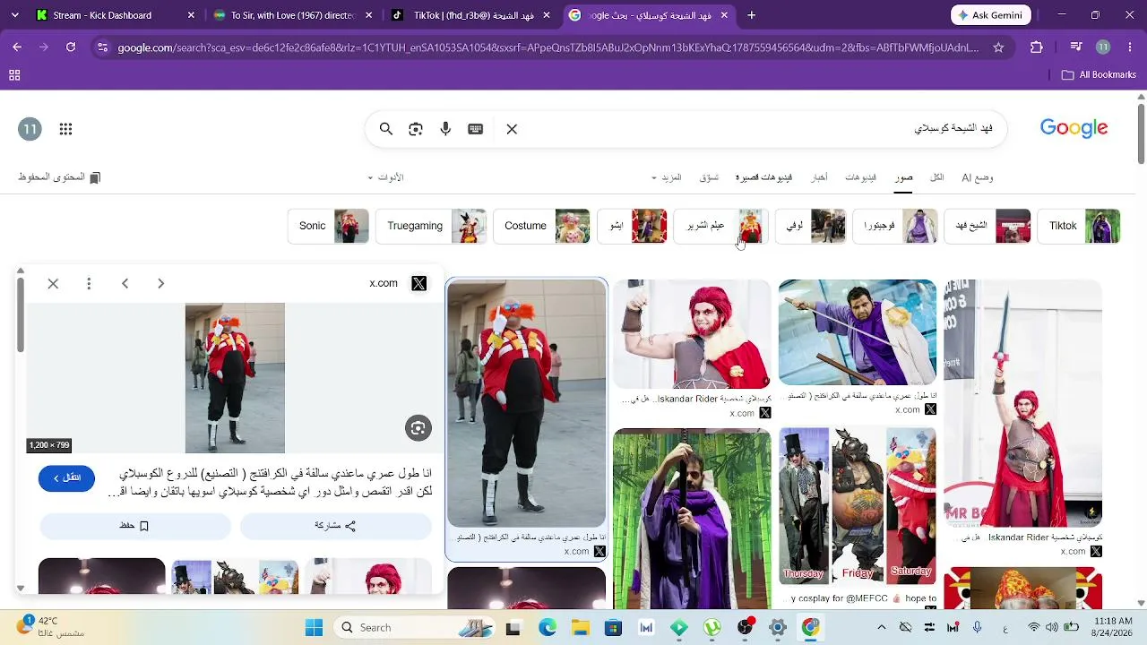1147x645 pixels.
Task: Click the address bar URL
Action: [548, 47]
